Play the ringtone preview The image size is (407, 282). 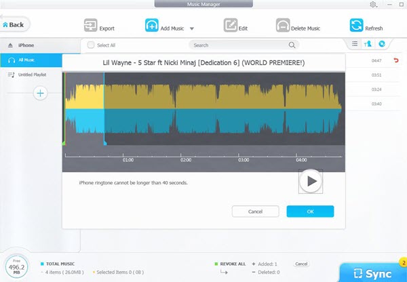[311, 181]
